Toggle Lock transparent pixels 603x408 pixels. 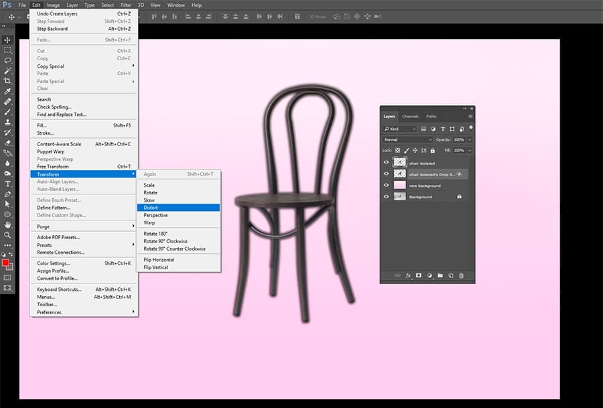point(397,150)
